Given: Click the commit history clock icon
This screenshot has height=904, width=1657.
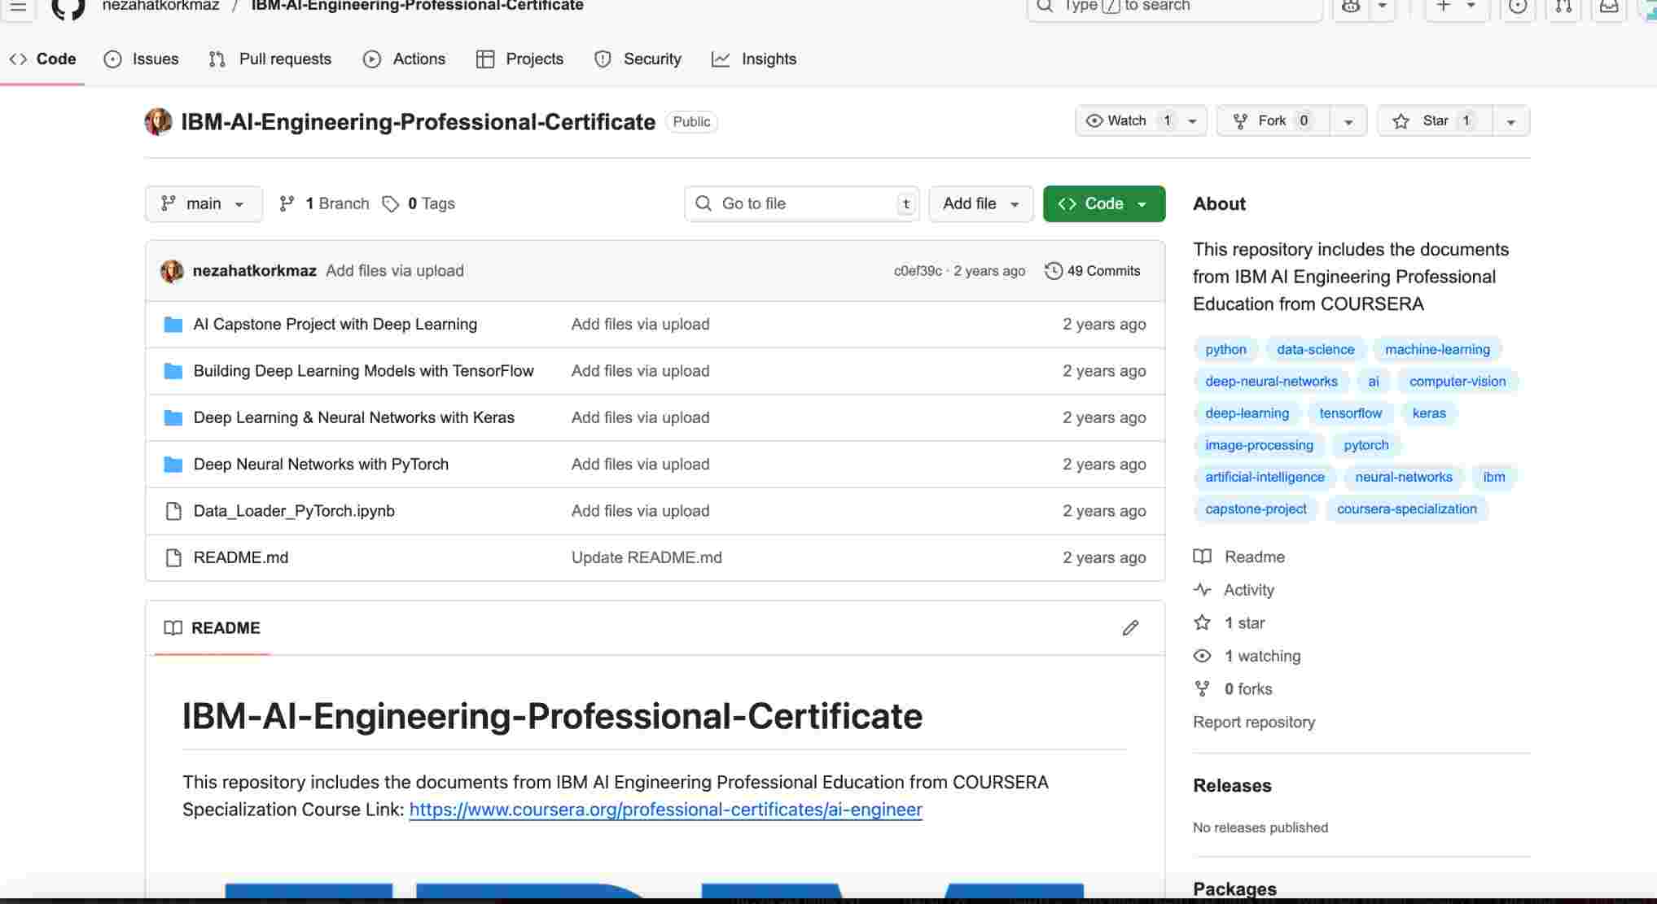Looking at the screenshot, I should tap(1054, 271).
